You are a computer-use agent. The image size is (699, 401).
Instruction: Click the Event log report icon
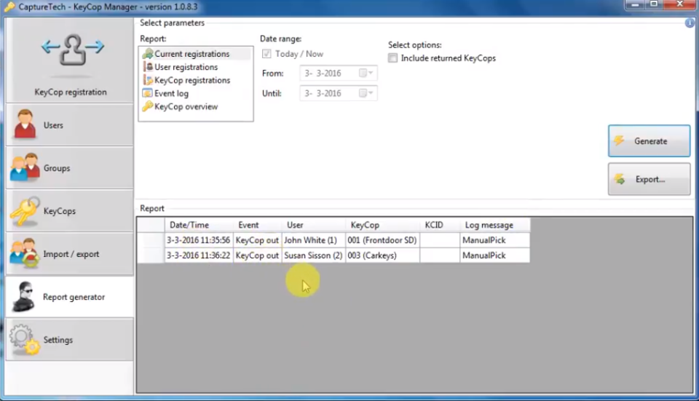pyautogui.click(x=147, y=93)
